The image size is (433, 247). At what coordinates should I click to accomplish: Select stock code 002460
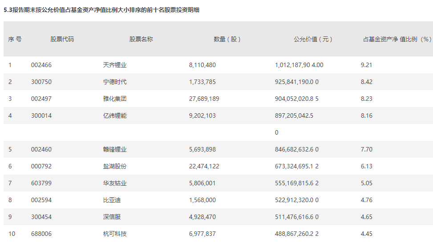[41, 149]
